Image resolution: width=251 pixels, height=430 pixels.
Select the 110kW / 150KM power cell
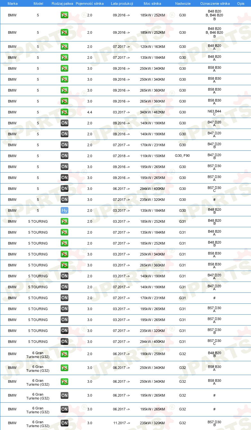tap(152, 156)
